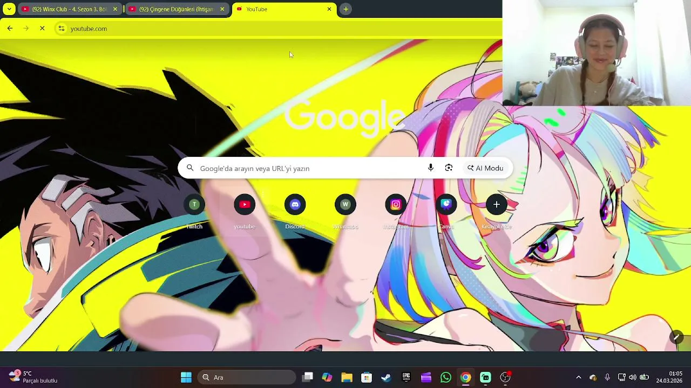
Task: Open the Whatsapp shortcut tile
Action: click(x=345, y=212)
